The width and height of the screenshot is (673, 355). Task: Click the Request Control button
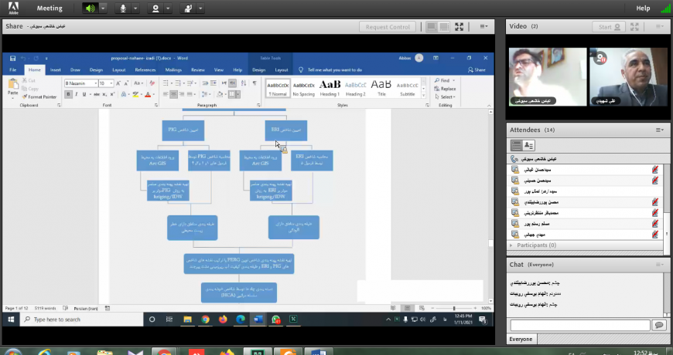(388, 26)
